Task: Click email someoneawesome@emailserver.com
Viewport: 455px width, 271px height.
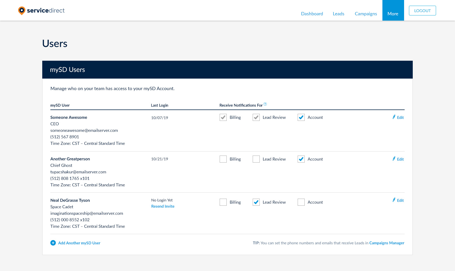Action: [84, 130]
